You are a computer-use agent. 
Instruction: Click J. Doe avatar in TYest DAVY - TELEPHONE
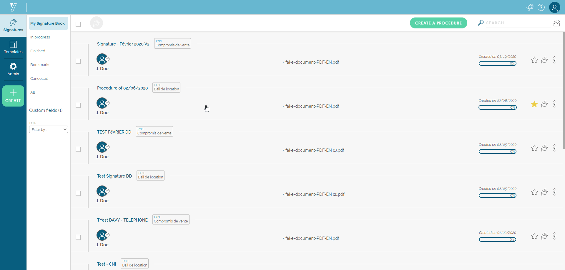coord(102,235)
